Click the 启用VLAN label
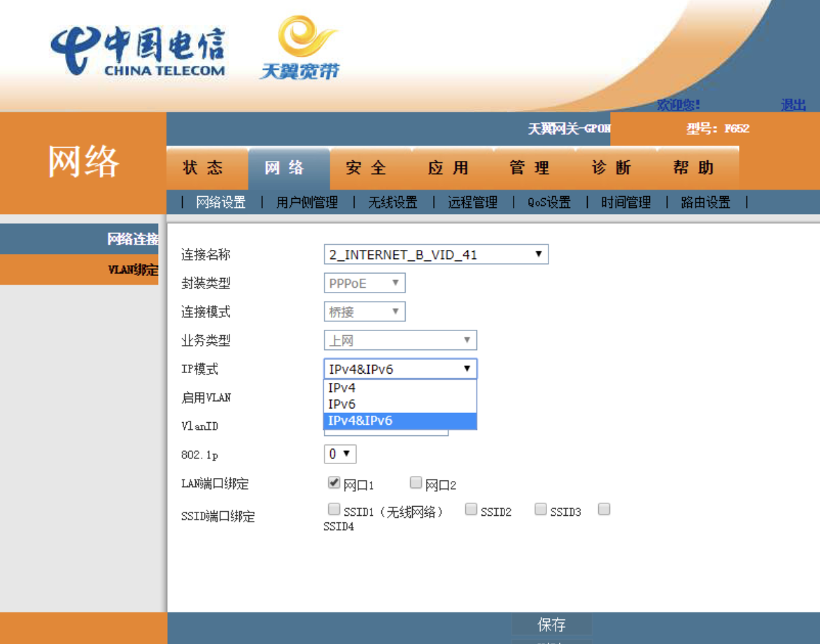The height and width of the screenshot is (644, 820). (x=206, y=398)
